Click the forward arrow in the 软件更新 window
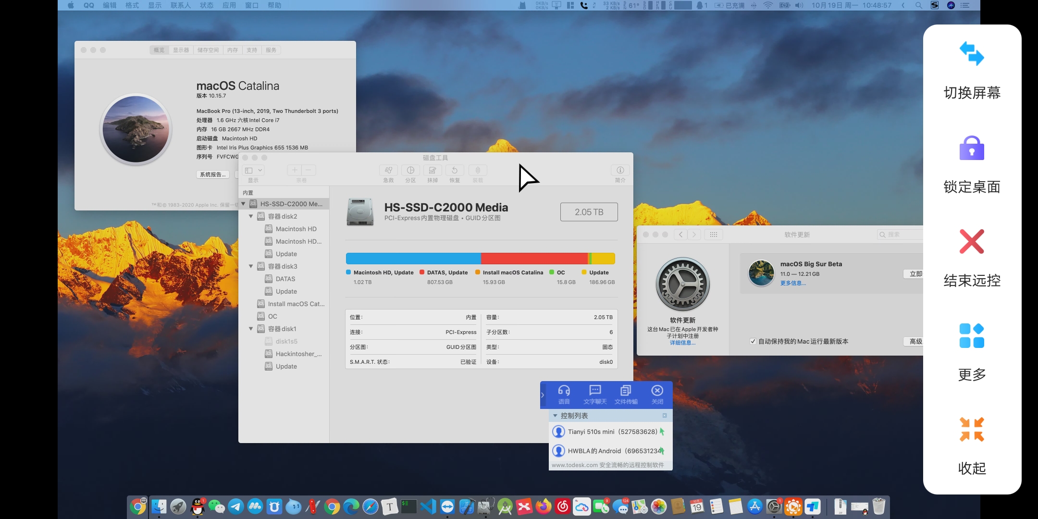The image size is (1038, 519). coord(694,235)
